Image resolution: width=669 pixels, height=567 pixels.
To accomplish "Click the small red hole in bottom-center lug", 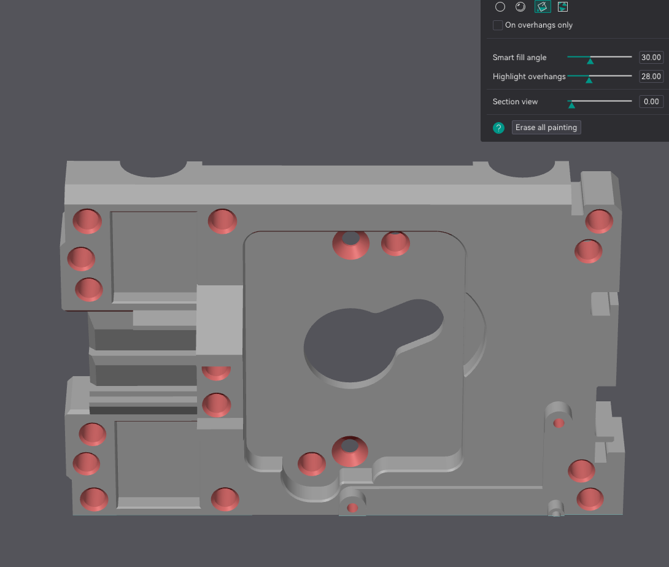I will pos(352,507).
